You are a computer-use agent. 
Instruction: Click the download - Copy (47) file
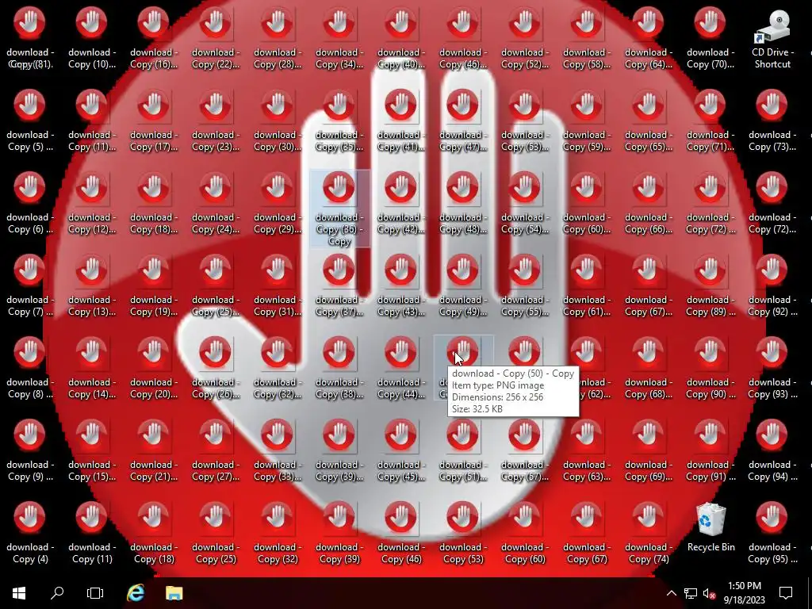tap(463, 122)
